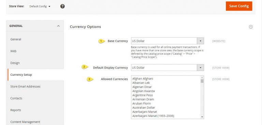The image size is (262, 125).
Task: Open the Default Display Currency dropdown
Action: 168,68
